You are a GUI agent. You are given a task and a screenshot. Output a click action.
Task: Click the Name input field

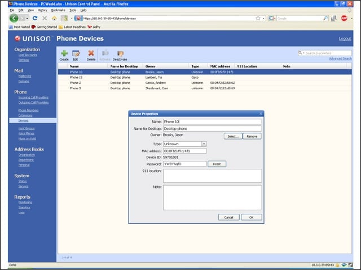click(x=212, y=121)
